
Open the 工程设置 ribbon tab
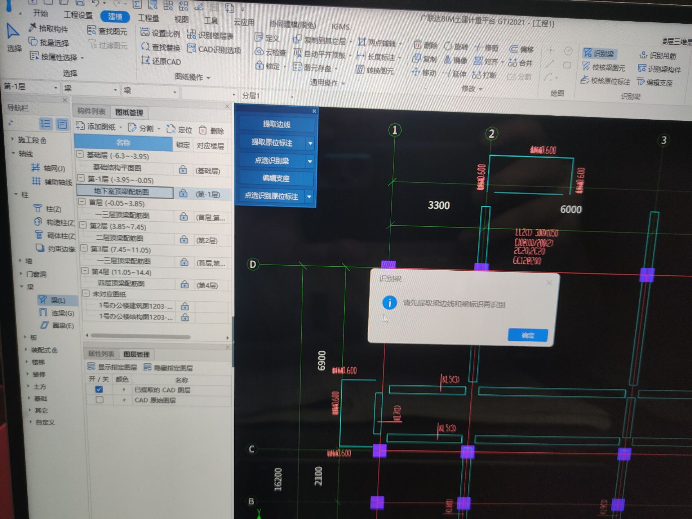pyautogui.click(x=78, y=15)
